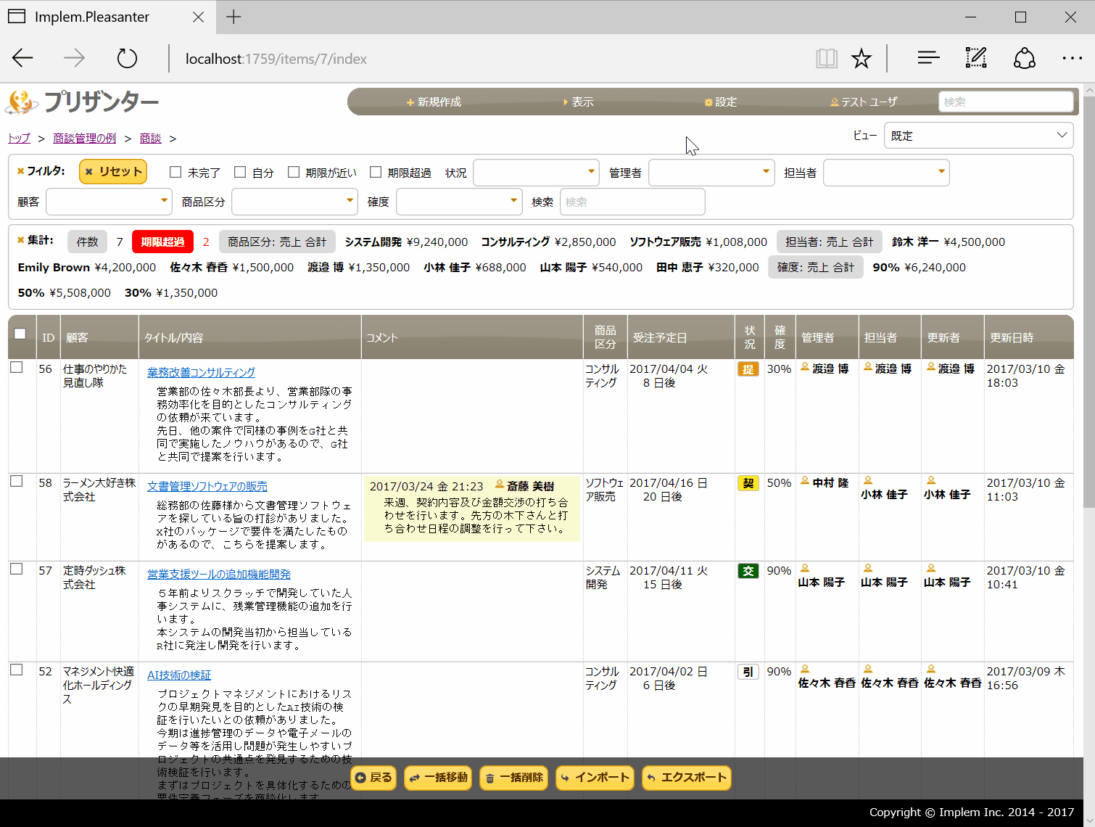Open the テスト ユーザ menu
The image size is (1095, 827).
(864, 102)
